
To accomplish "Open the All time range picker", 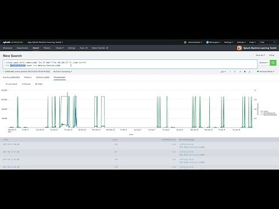I will coord(263,63).
